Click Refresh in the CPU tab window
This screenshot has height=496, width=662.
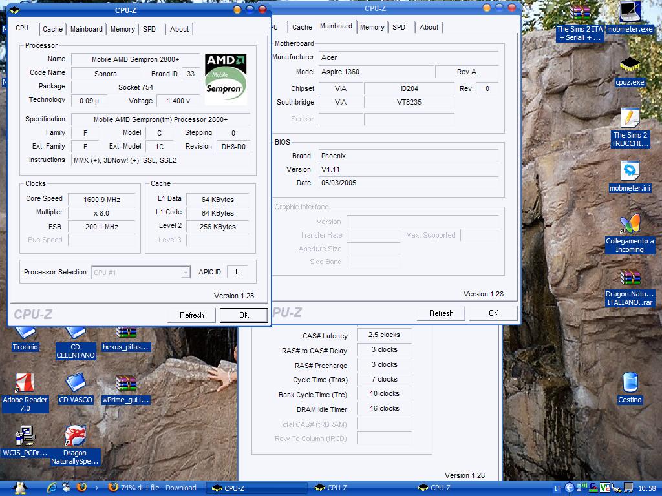point(191,315)
